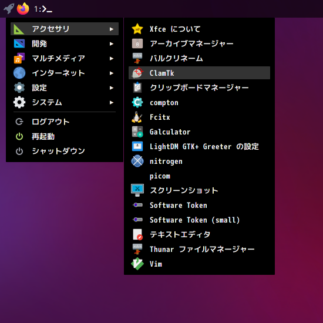Image resolution: width=323 pixels, height=323 pixels.
Task: Expand the 設定 submenu arrow
Action: (112, 88)
